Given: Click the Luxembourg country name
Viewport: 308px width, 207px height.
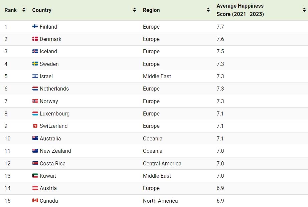Looking at the screenshot, I should tap(54, 114).
